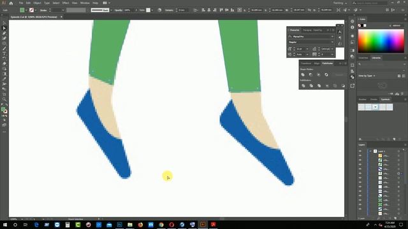Switch to the Align tab

pos(317,64)
